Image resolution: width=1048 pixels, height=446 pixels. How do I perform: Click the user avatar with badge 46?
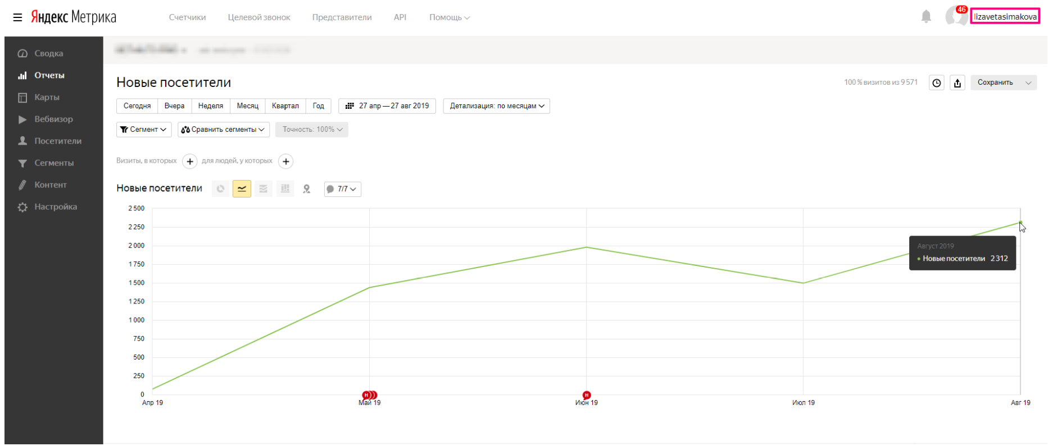click(x=956, y=16)
